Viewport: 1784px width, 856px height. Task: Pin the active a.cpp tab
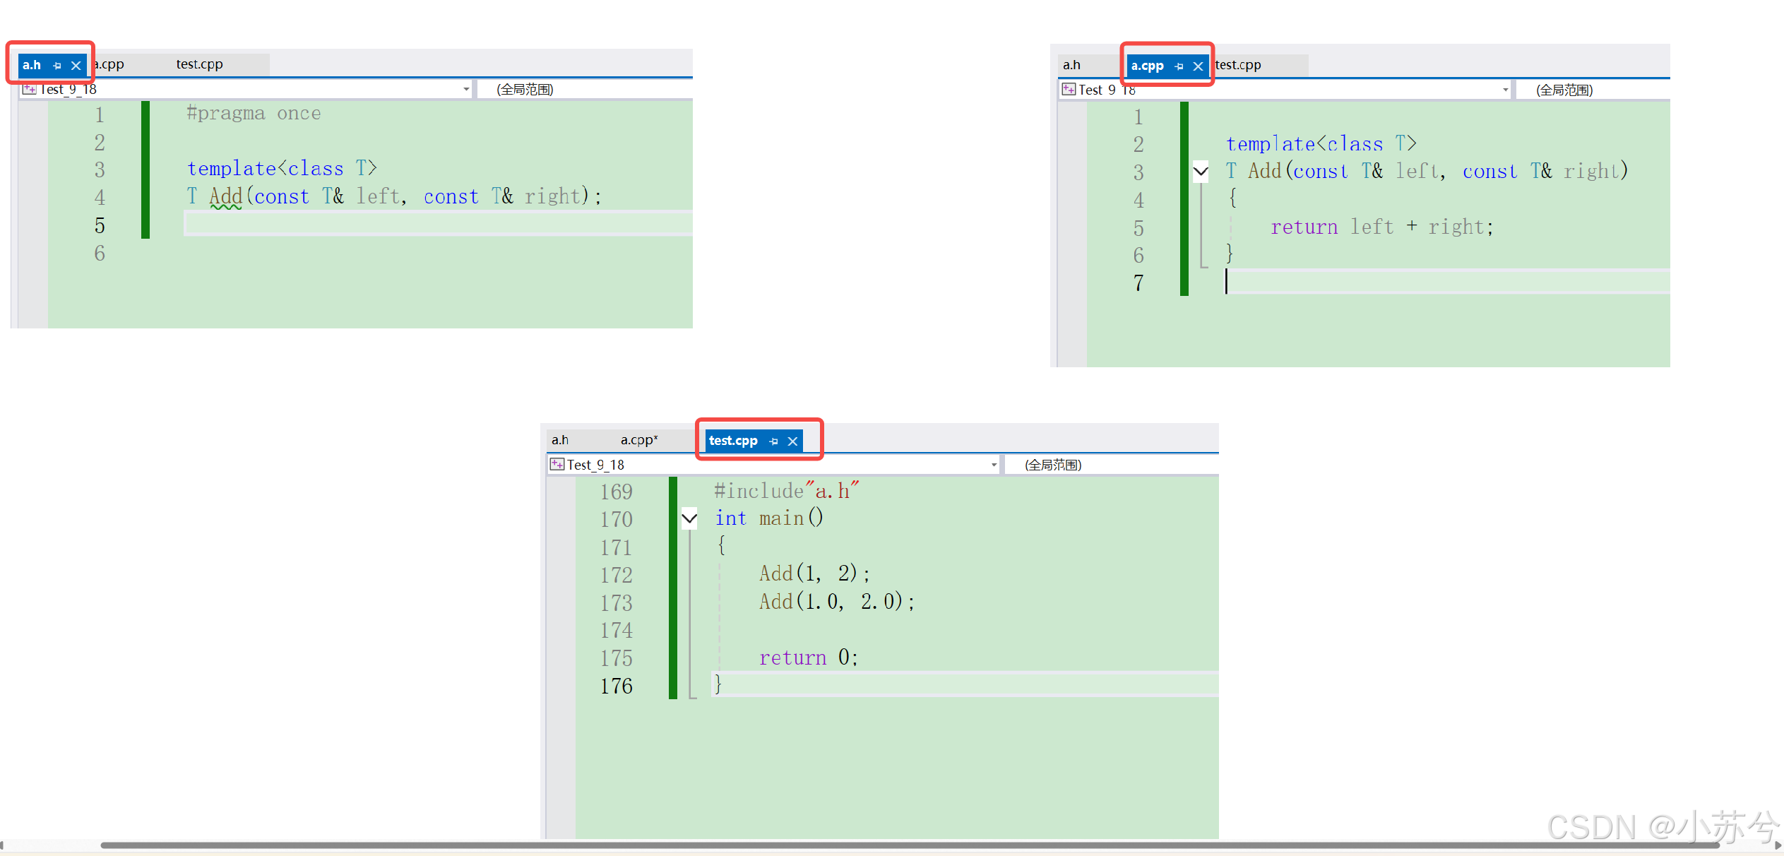point(1179,66)
